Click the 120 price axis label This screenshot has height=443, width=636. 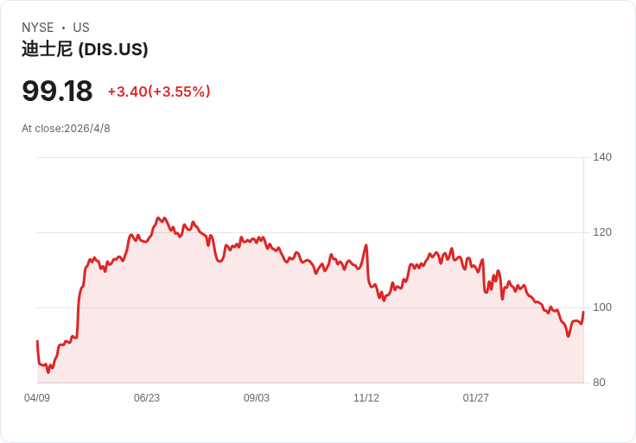[x=602, y=231]
